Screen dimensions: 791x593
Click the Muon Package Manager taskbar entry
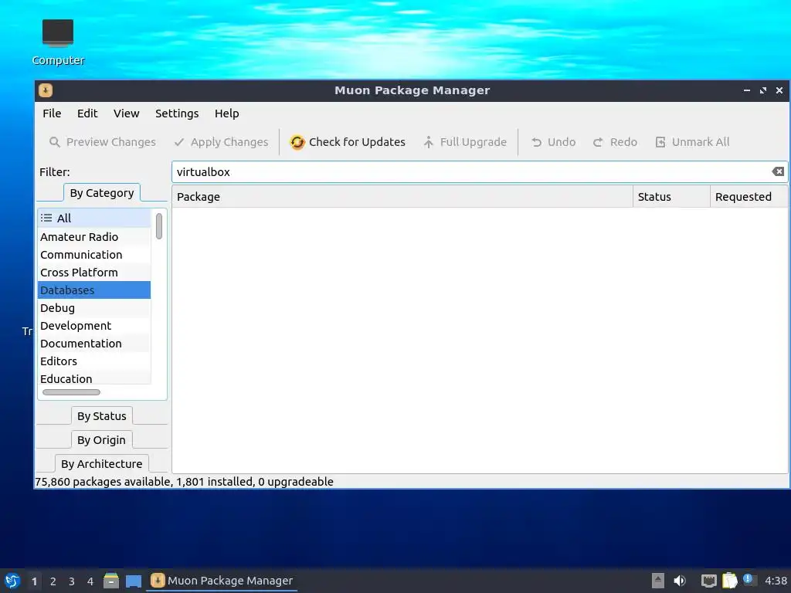click(222, 581)
